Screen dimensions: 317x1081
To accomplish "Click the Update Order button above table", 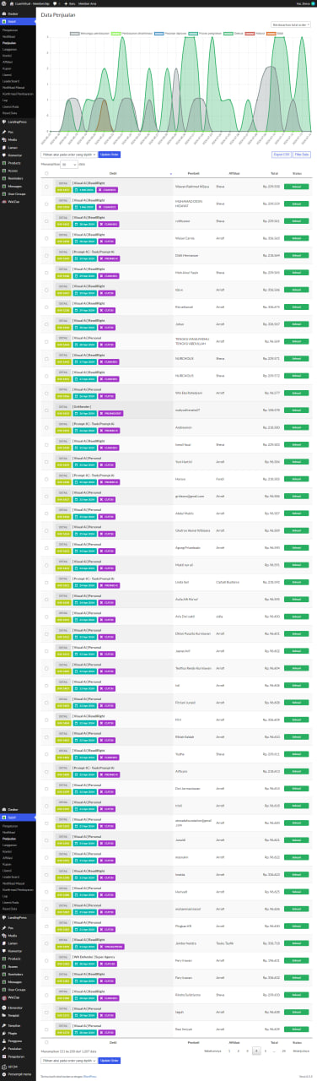I will (x=110, y=155).
